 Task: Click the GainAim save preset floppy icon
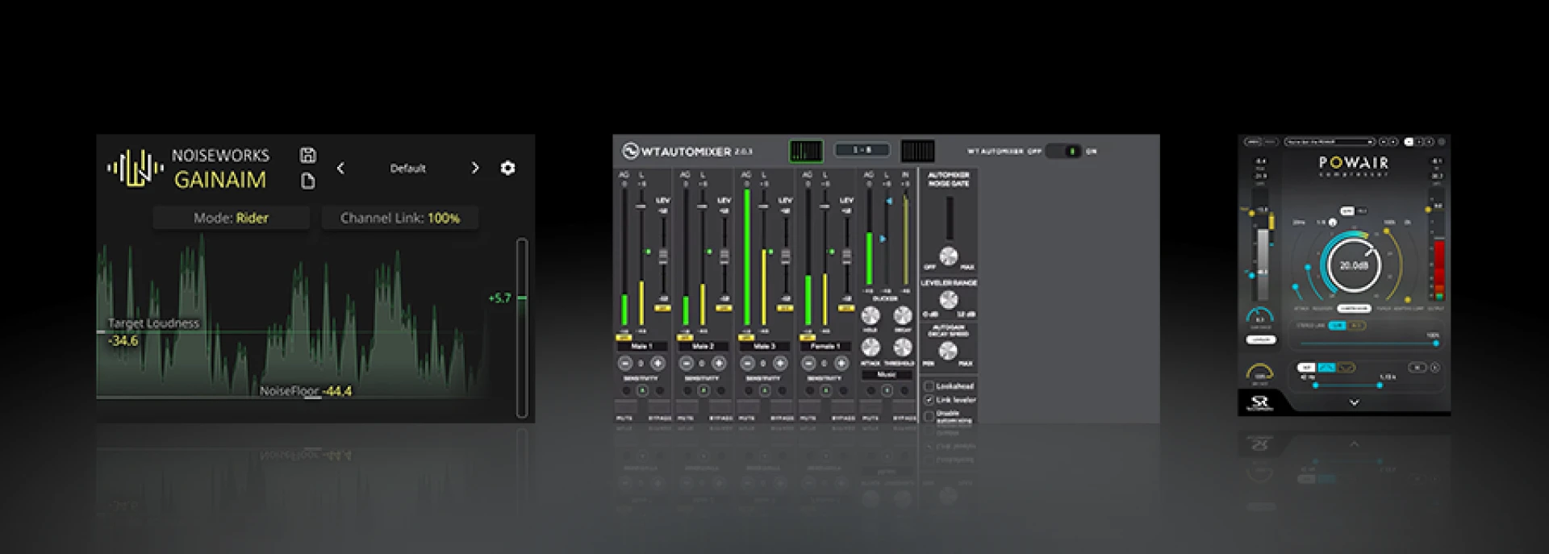tap(307, 155)
